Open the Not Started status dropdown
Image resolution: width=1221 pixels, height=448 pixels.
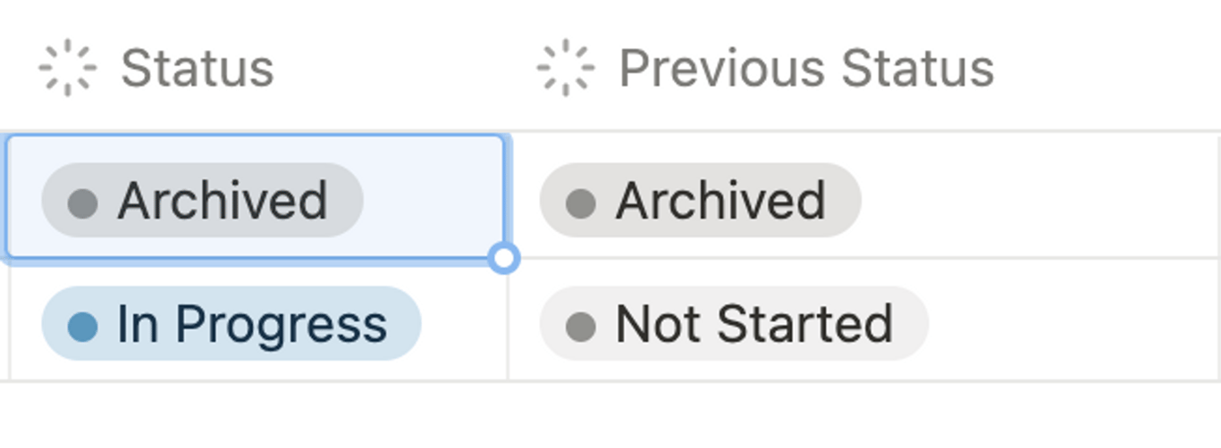[x=734, y=323]
